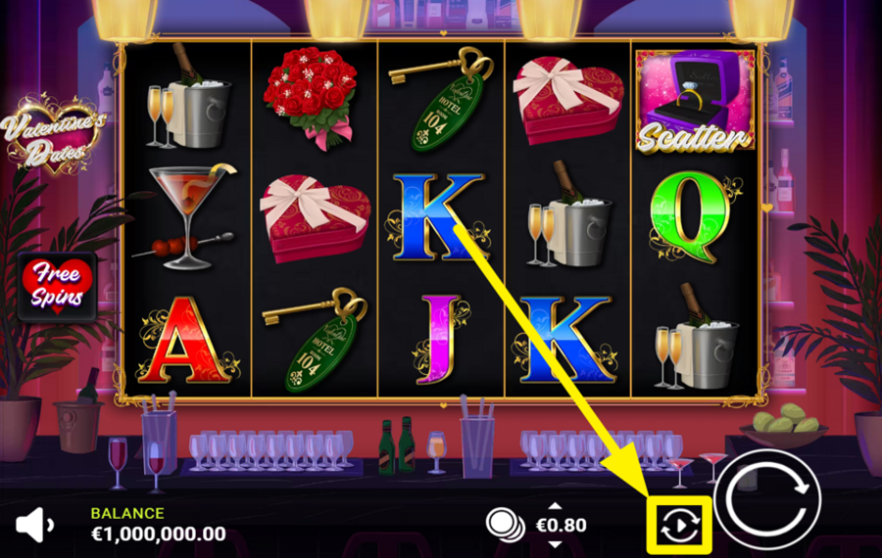
Task: Click the Free Spins heart button
Action: [57, 287]
